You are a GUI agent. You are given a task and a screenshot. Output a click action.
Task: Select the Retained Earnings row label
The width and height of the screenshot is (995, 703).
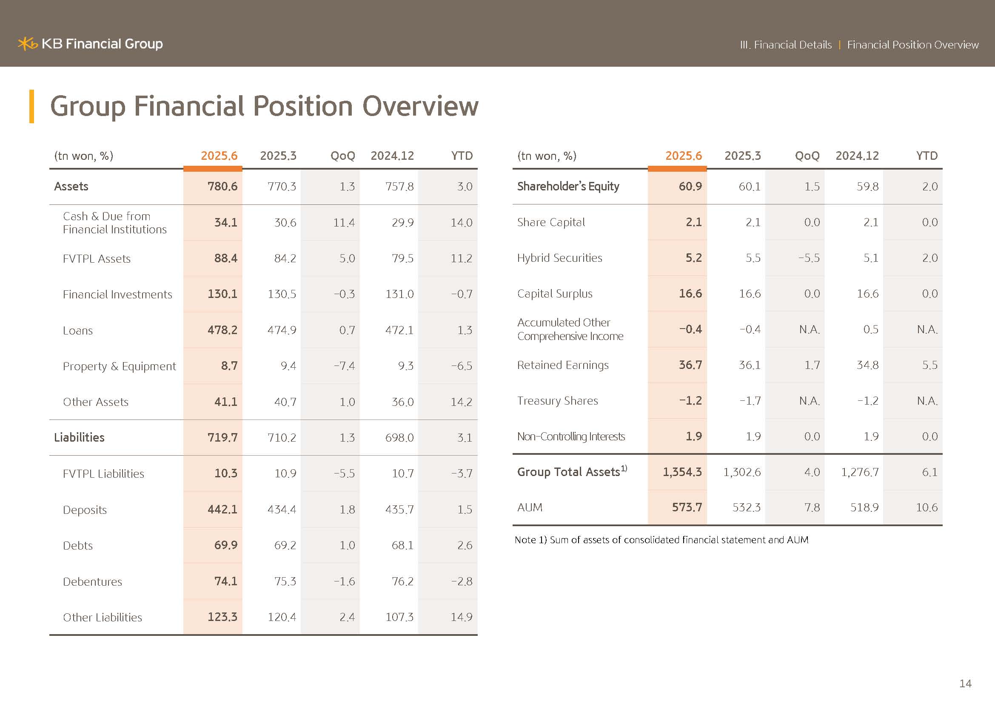[562, 366]
